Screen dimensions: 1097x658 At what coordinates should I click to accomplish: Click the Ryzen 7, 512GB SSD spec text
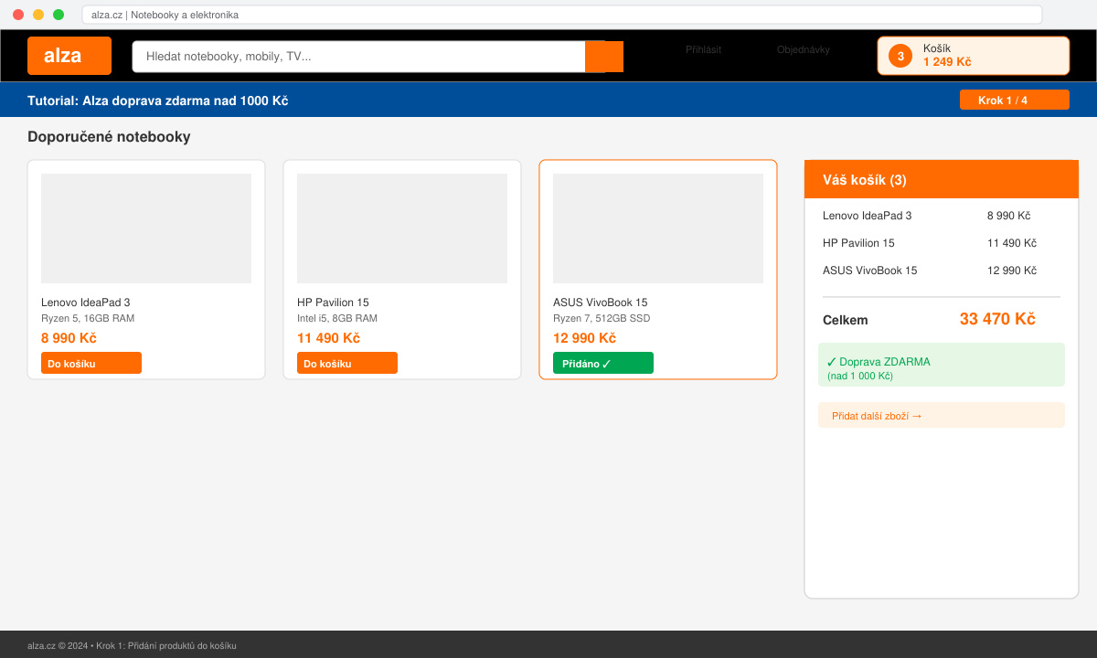click(x=602, y=318)
